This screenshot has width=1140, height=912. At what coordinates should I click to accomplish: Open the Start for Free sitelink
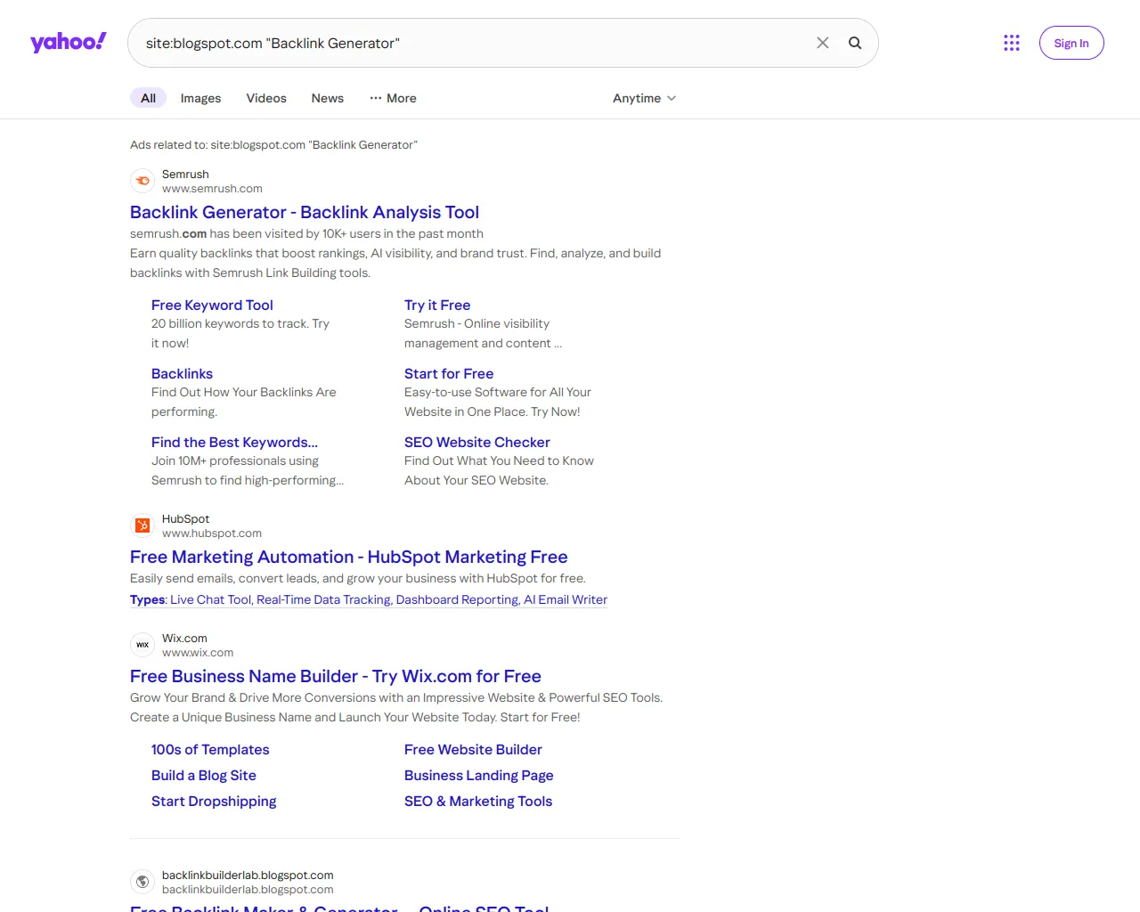coord(449,373)
